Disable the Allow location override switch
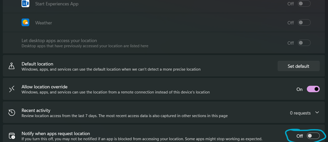 point(313,89)
